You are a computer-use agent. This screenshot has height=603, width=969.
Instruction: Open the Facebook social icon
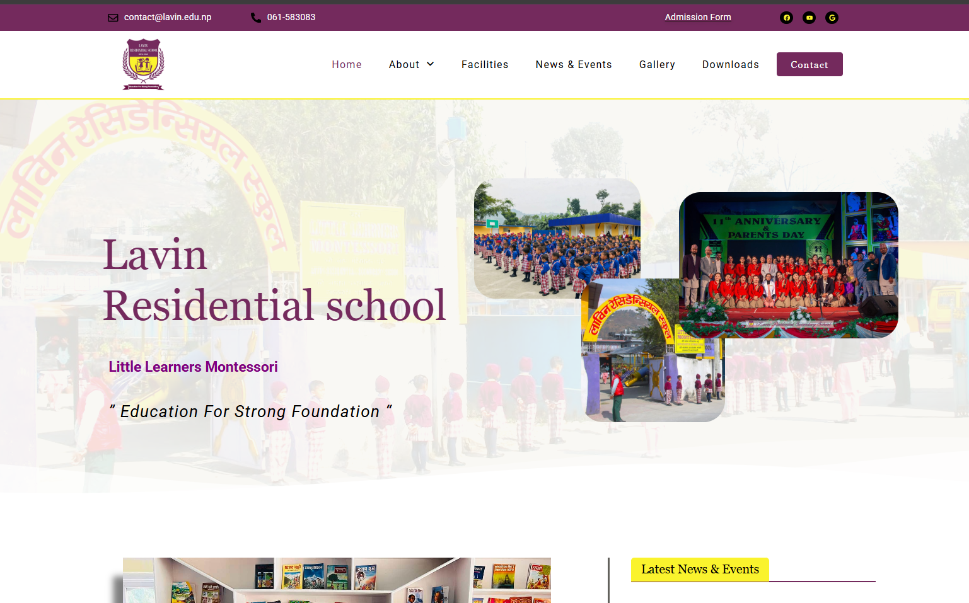pos(786,18)
